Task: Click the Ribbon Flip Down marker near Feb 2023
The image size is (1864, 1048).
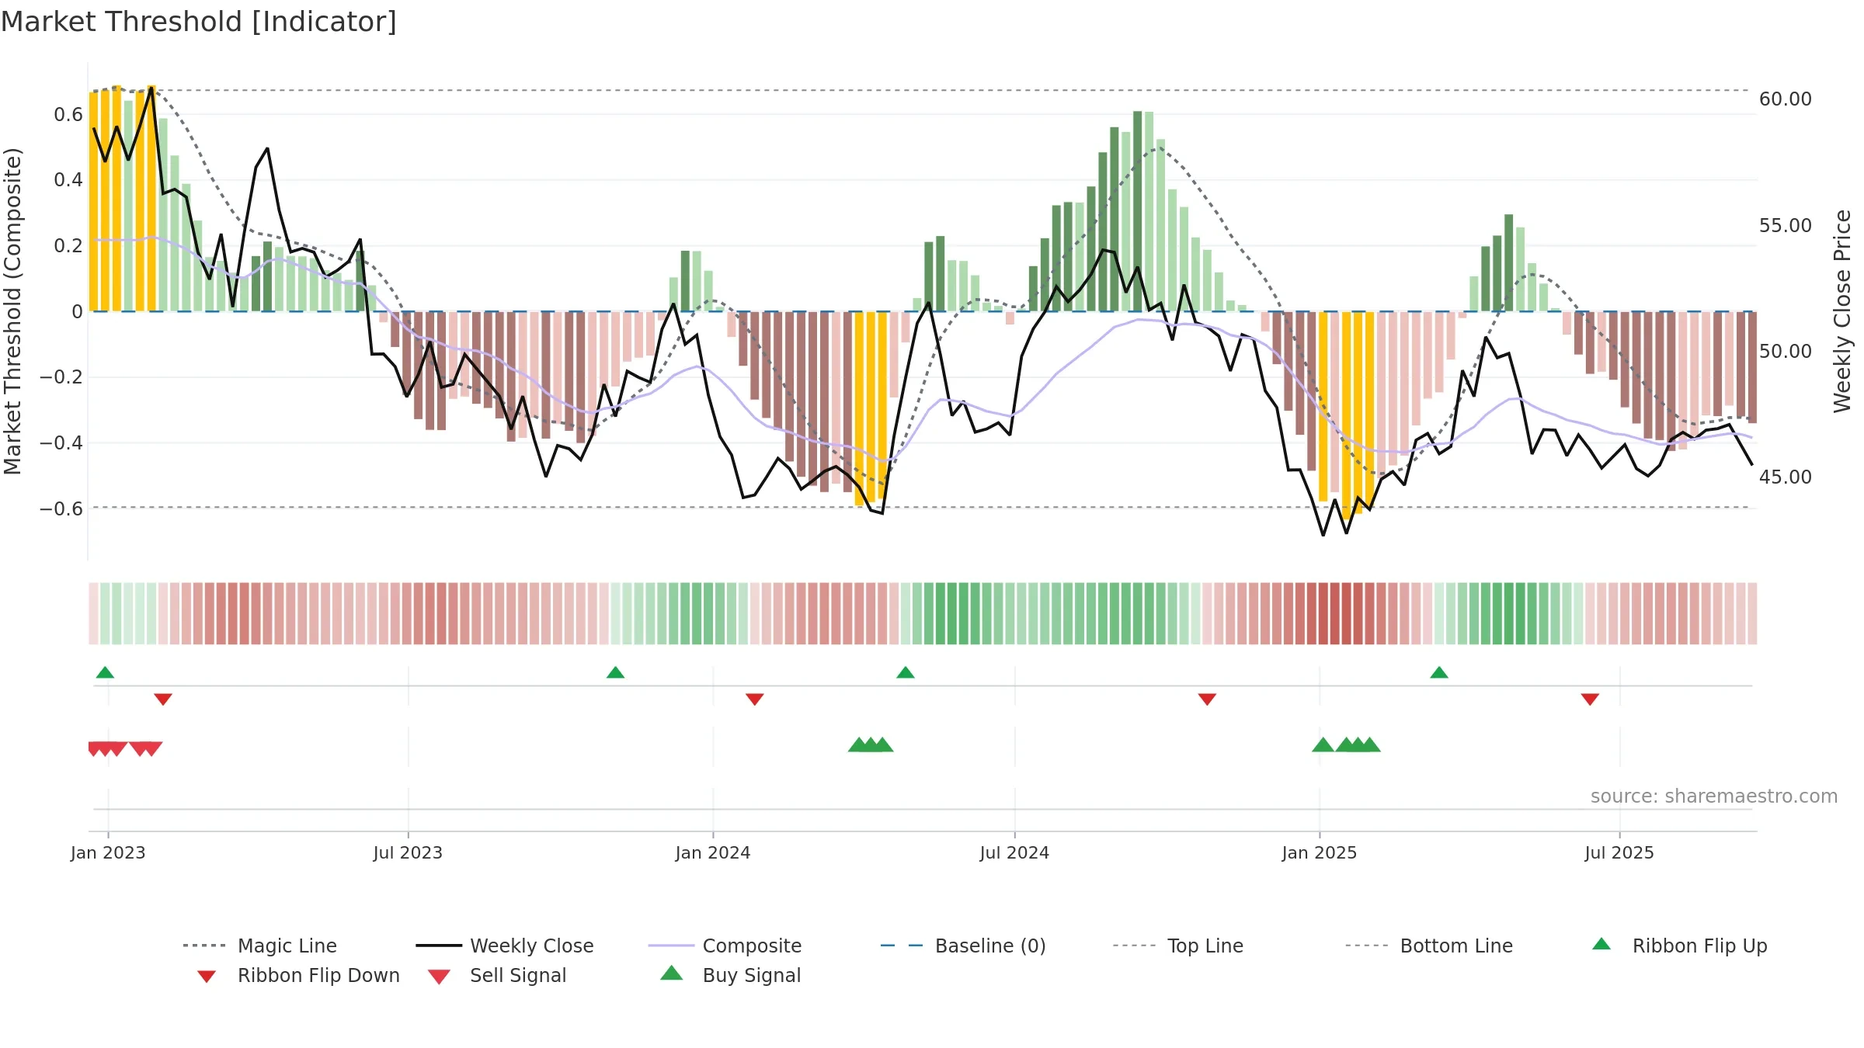Action: point(163,699)
